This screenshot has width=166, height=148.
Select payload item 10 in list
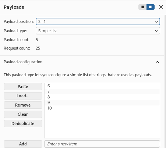pyautogui.click(x=102, y=108)
